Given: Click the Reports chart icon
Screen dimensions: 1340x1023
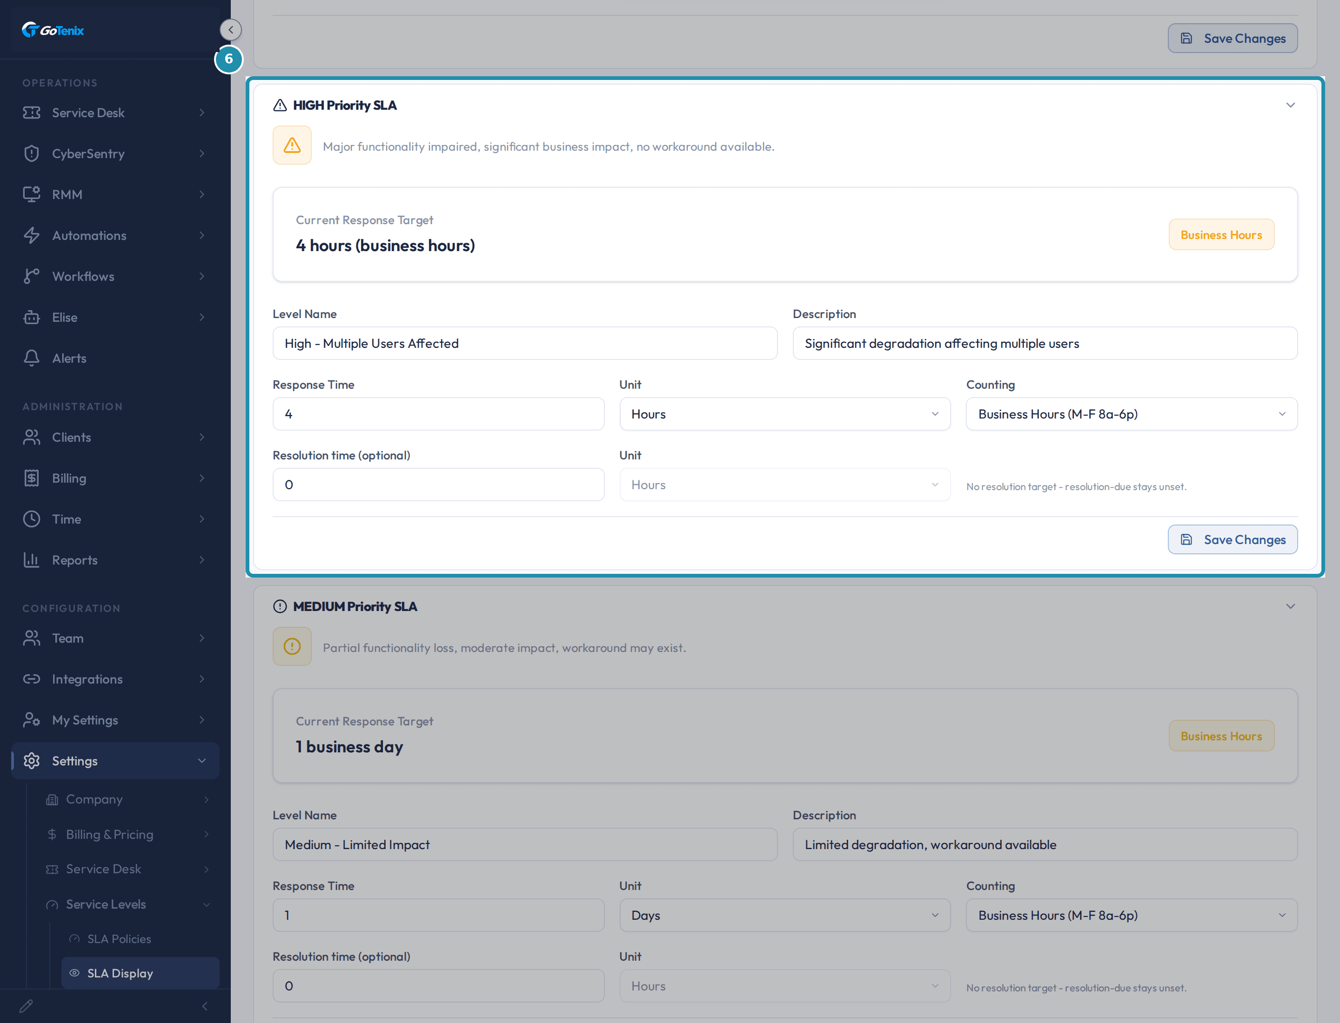Looking at the screenshot, I should pos(32,559).
